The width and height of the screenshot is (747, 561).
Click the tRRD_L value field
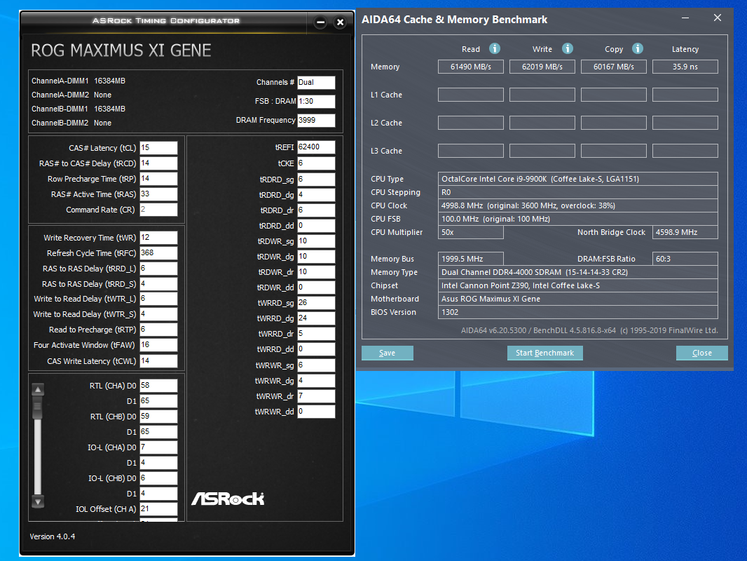pos(158,269)
